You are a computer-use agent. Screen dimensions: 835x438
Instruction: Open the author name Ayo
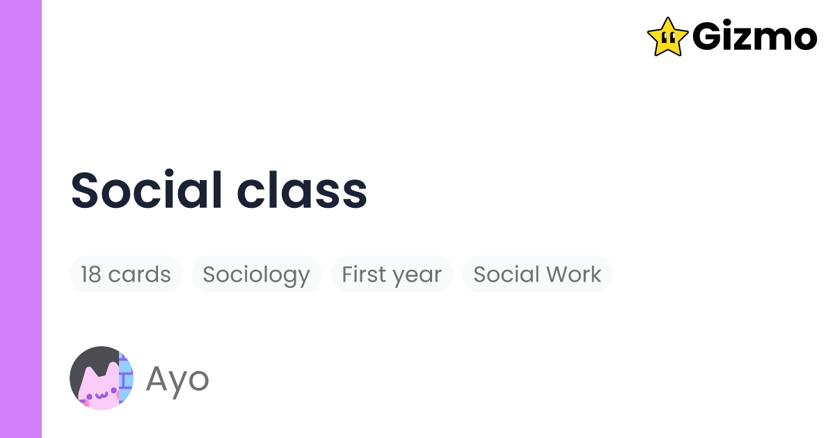coord(177,379)
